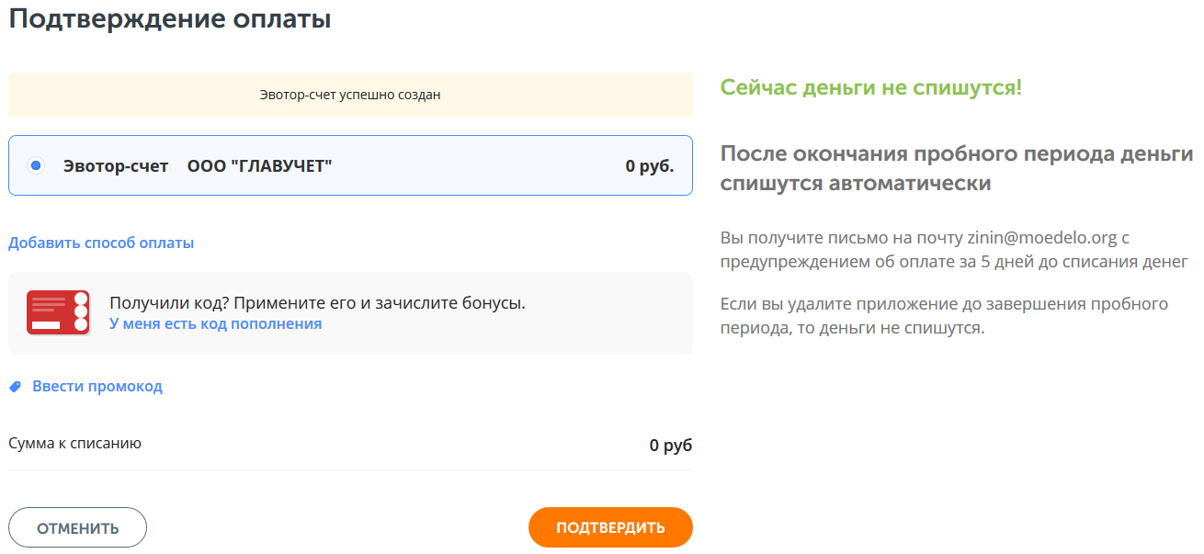Image resolution: width=1204 pixels, height=554 pixels.
Task: Click the zinin@moedelo.org email address
Action: coord(1041,238)
